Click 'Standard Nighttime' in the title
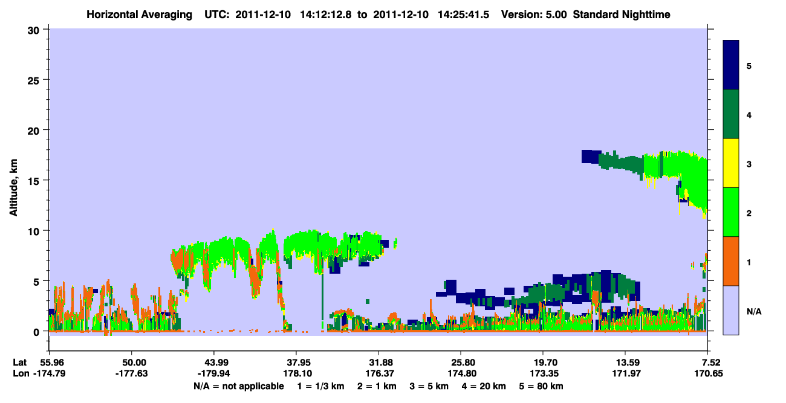The height and width of the screenshot is (403, 786). pos(622,14)
